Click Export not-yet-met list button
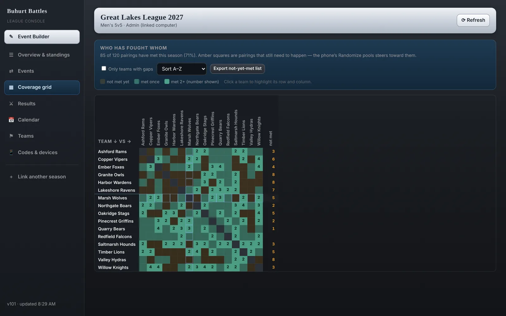 238,69
